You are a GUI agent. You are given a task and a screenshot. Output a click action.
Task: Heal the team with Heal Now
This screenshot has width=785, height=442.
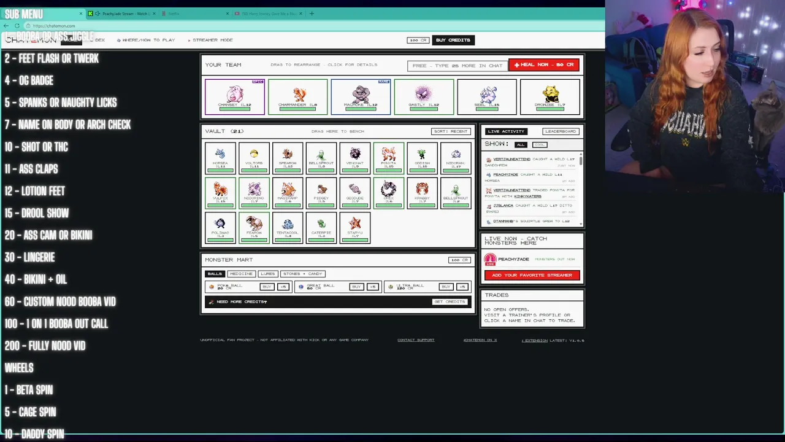[544, 65]
